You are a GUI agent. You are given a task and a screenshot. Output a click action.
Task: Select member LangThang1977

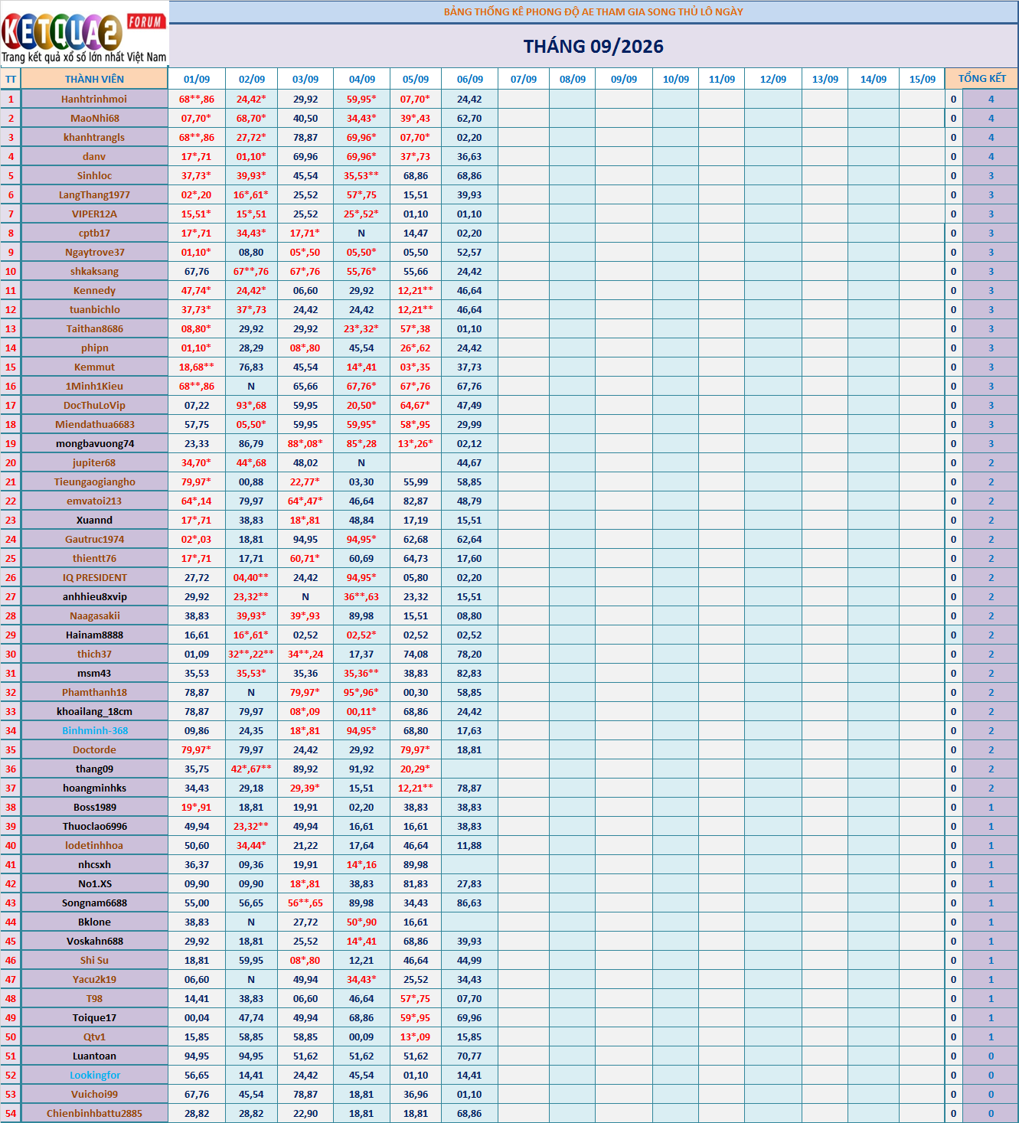(x=94, y=194)
